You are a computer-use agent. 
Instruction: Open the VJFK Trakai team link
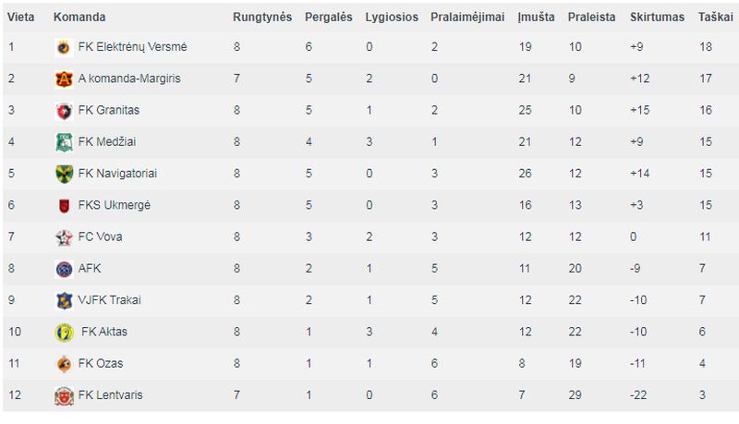109,300
